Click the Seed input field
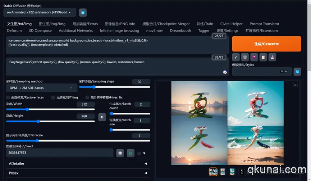This screenshot has height=181, width=311. [x=60, y=153]
